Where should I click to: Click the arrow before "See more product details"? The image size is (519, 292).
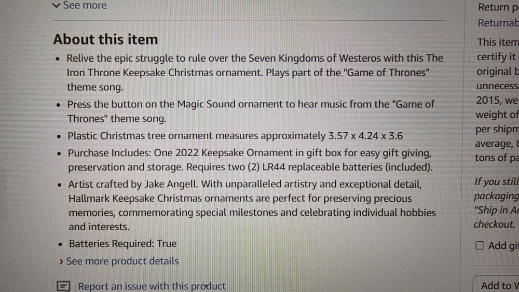(62, 261)
